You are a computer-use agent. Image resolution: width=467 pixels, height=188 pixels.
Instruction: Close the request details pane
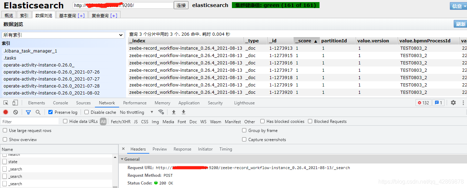(x=123, y=149)
